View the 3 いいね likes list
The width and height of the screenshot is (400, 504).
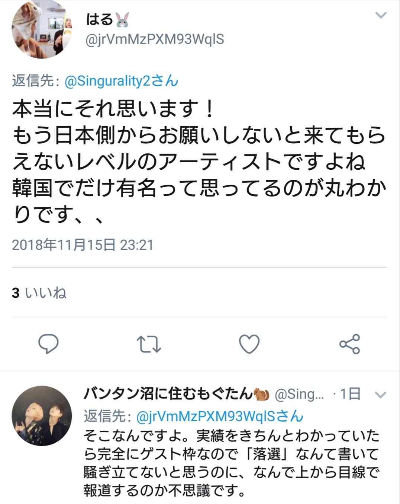tap(39, 293)
